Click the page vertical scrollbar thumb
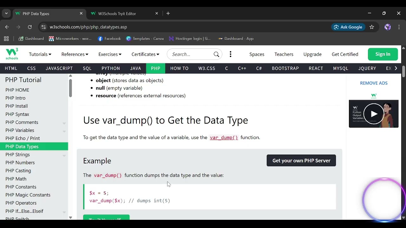 click(x=403, y=71)
